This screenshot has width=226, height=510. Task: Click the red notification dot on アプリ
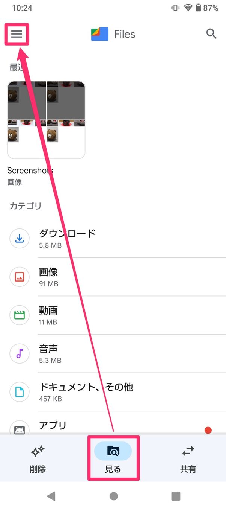tap(208, 430)
